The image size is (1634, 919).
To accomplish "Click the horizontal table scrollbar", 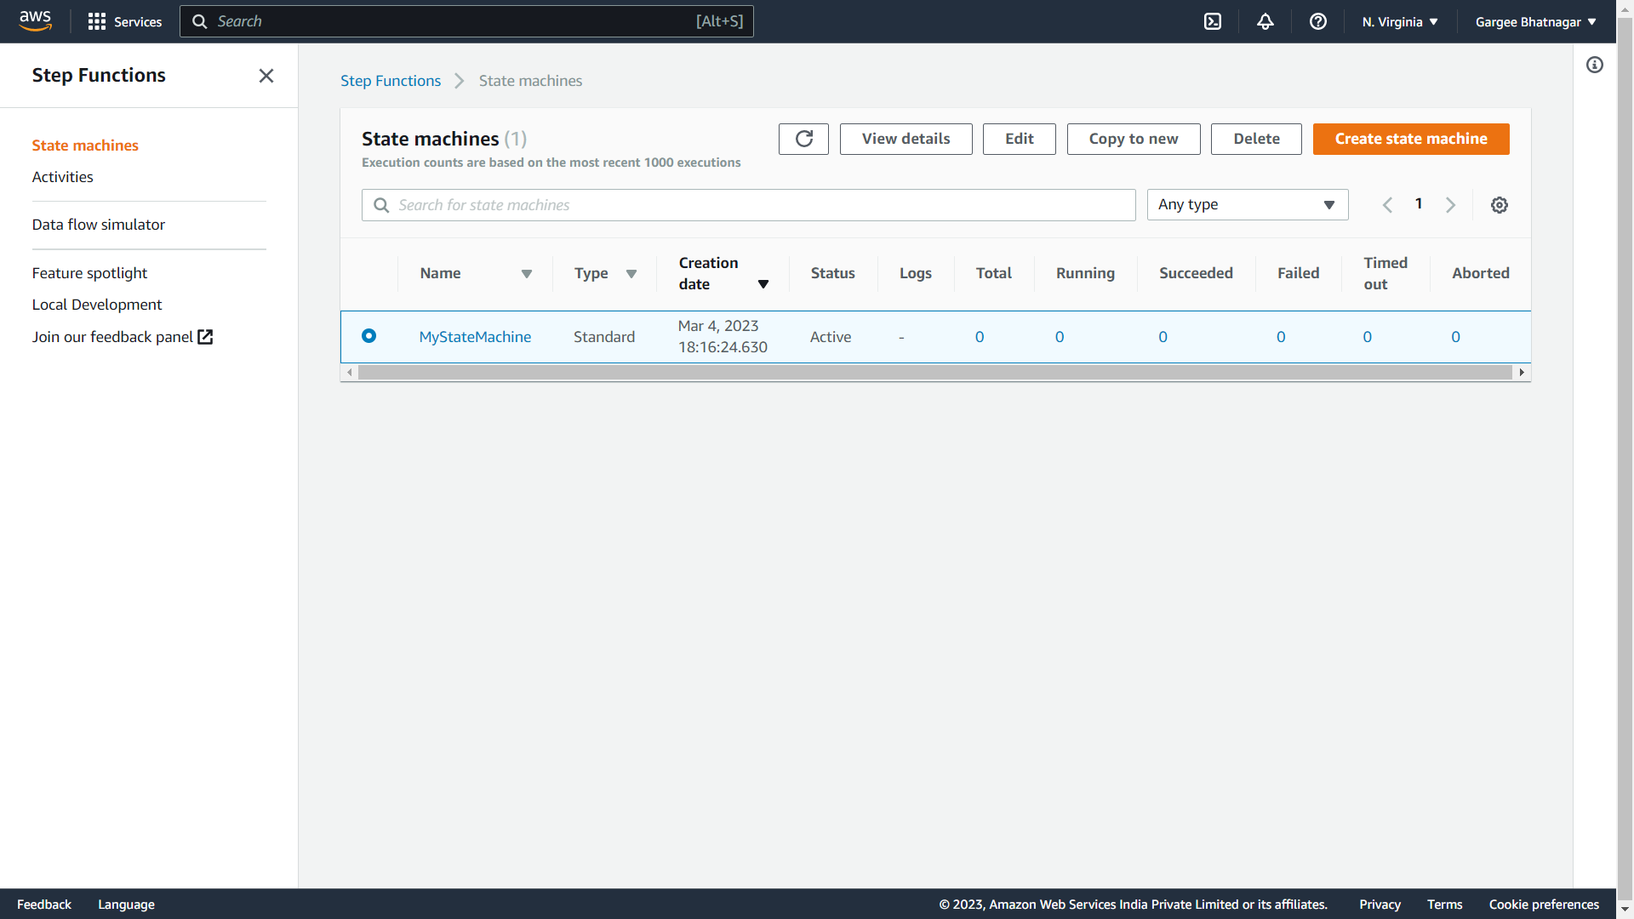I will [x=934, y=373].
